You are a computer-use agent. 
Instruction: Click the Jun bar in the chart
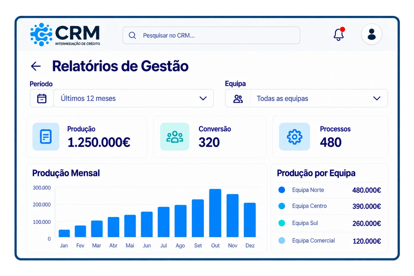pos(147,224)
